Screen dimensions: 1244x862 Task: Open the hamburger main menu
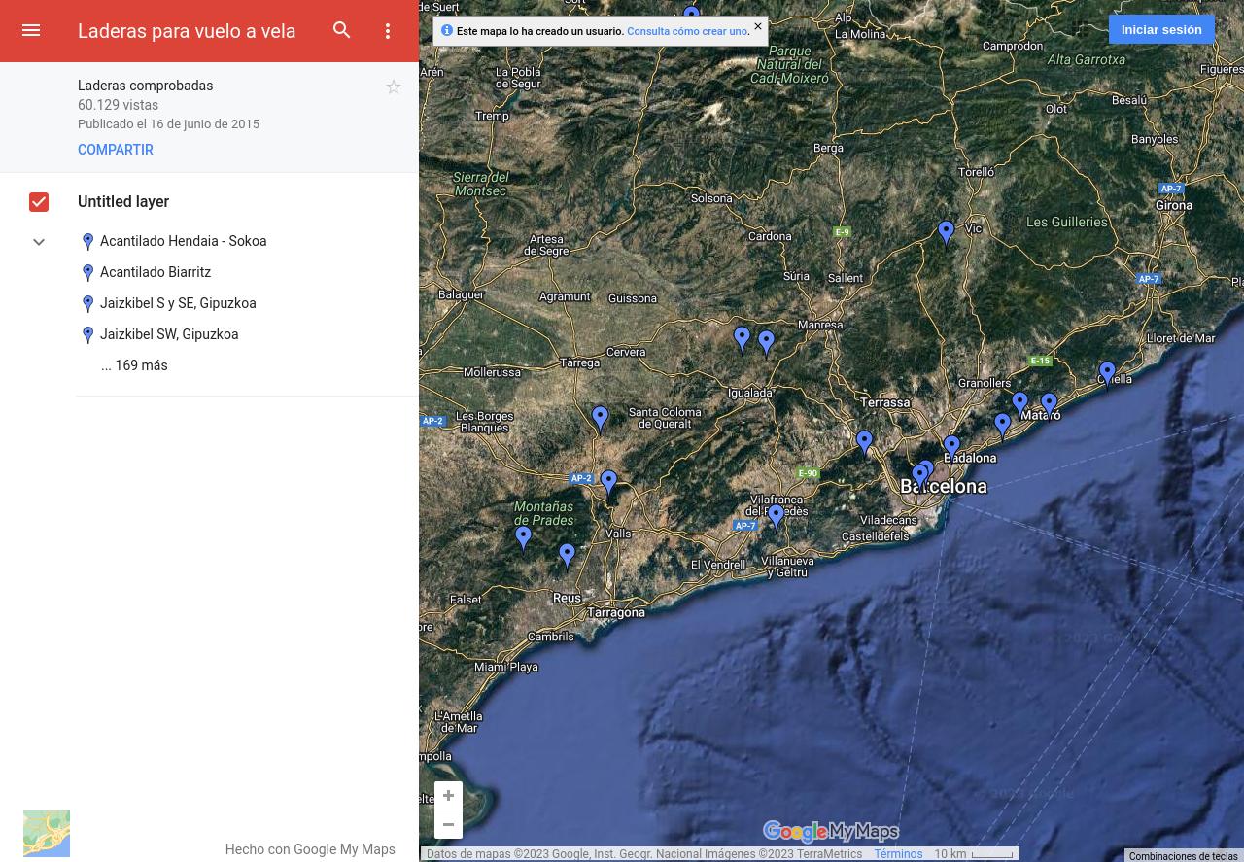tap(31, 31)
